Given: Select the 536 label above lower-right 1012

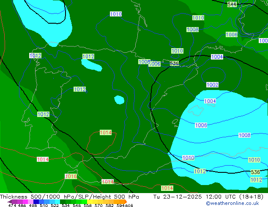Looking at the screenshot, I should pyautogui.click(x=255, y=172).
